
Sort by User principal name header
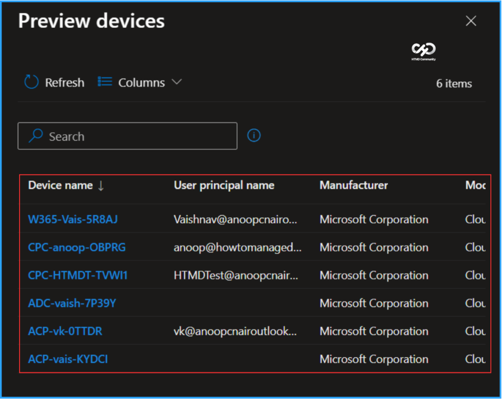coord(224,185)
